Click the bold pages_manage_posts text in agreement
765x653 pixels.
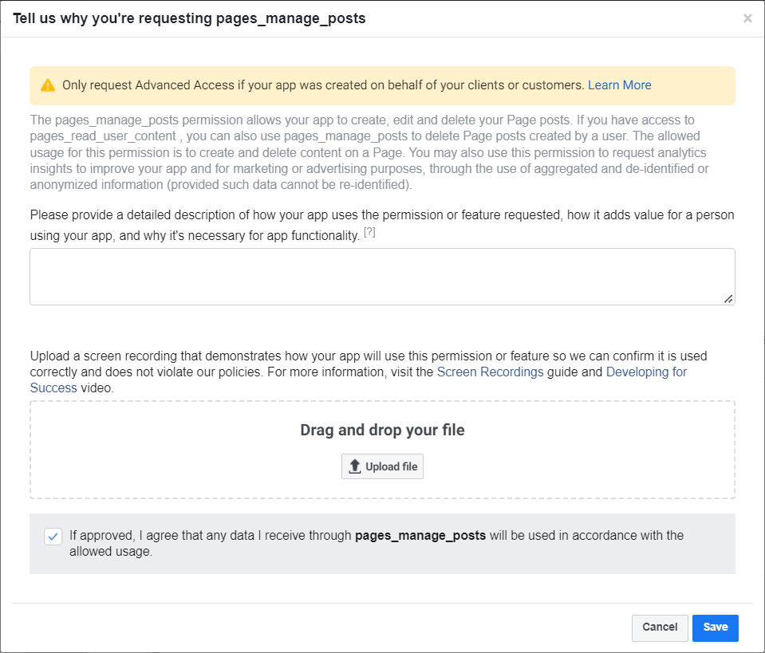(420, 536)
